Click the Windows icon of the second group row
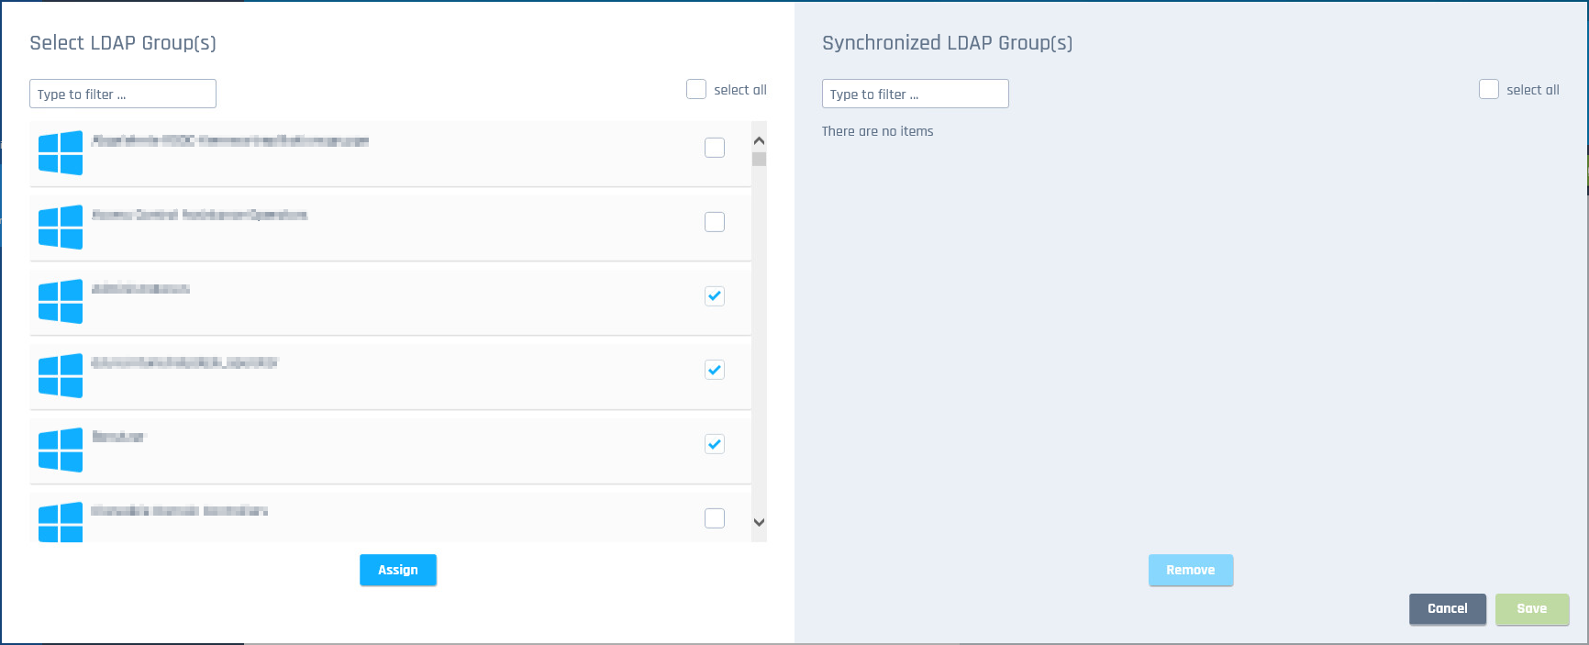1589x645 pixels. [61, 228]
